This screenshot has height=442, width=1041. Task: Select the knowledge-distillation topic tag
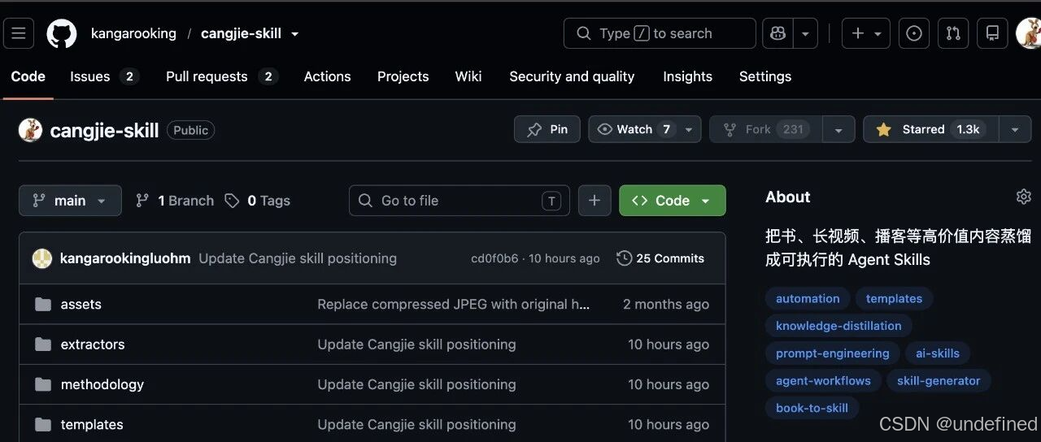tap(838, 326)
